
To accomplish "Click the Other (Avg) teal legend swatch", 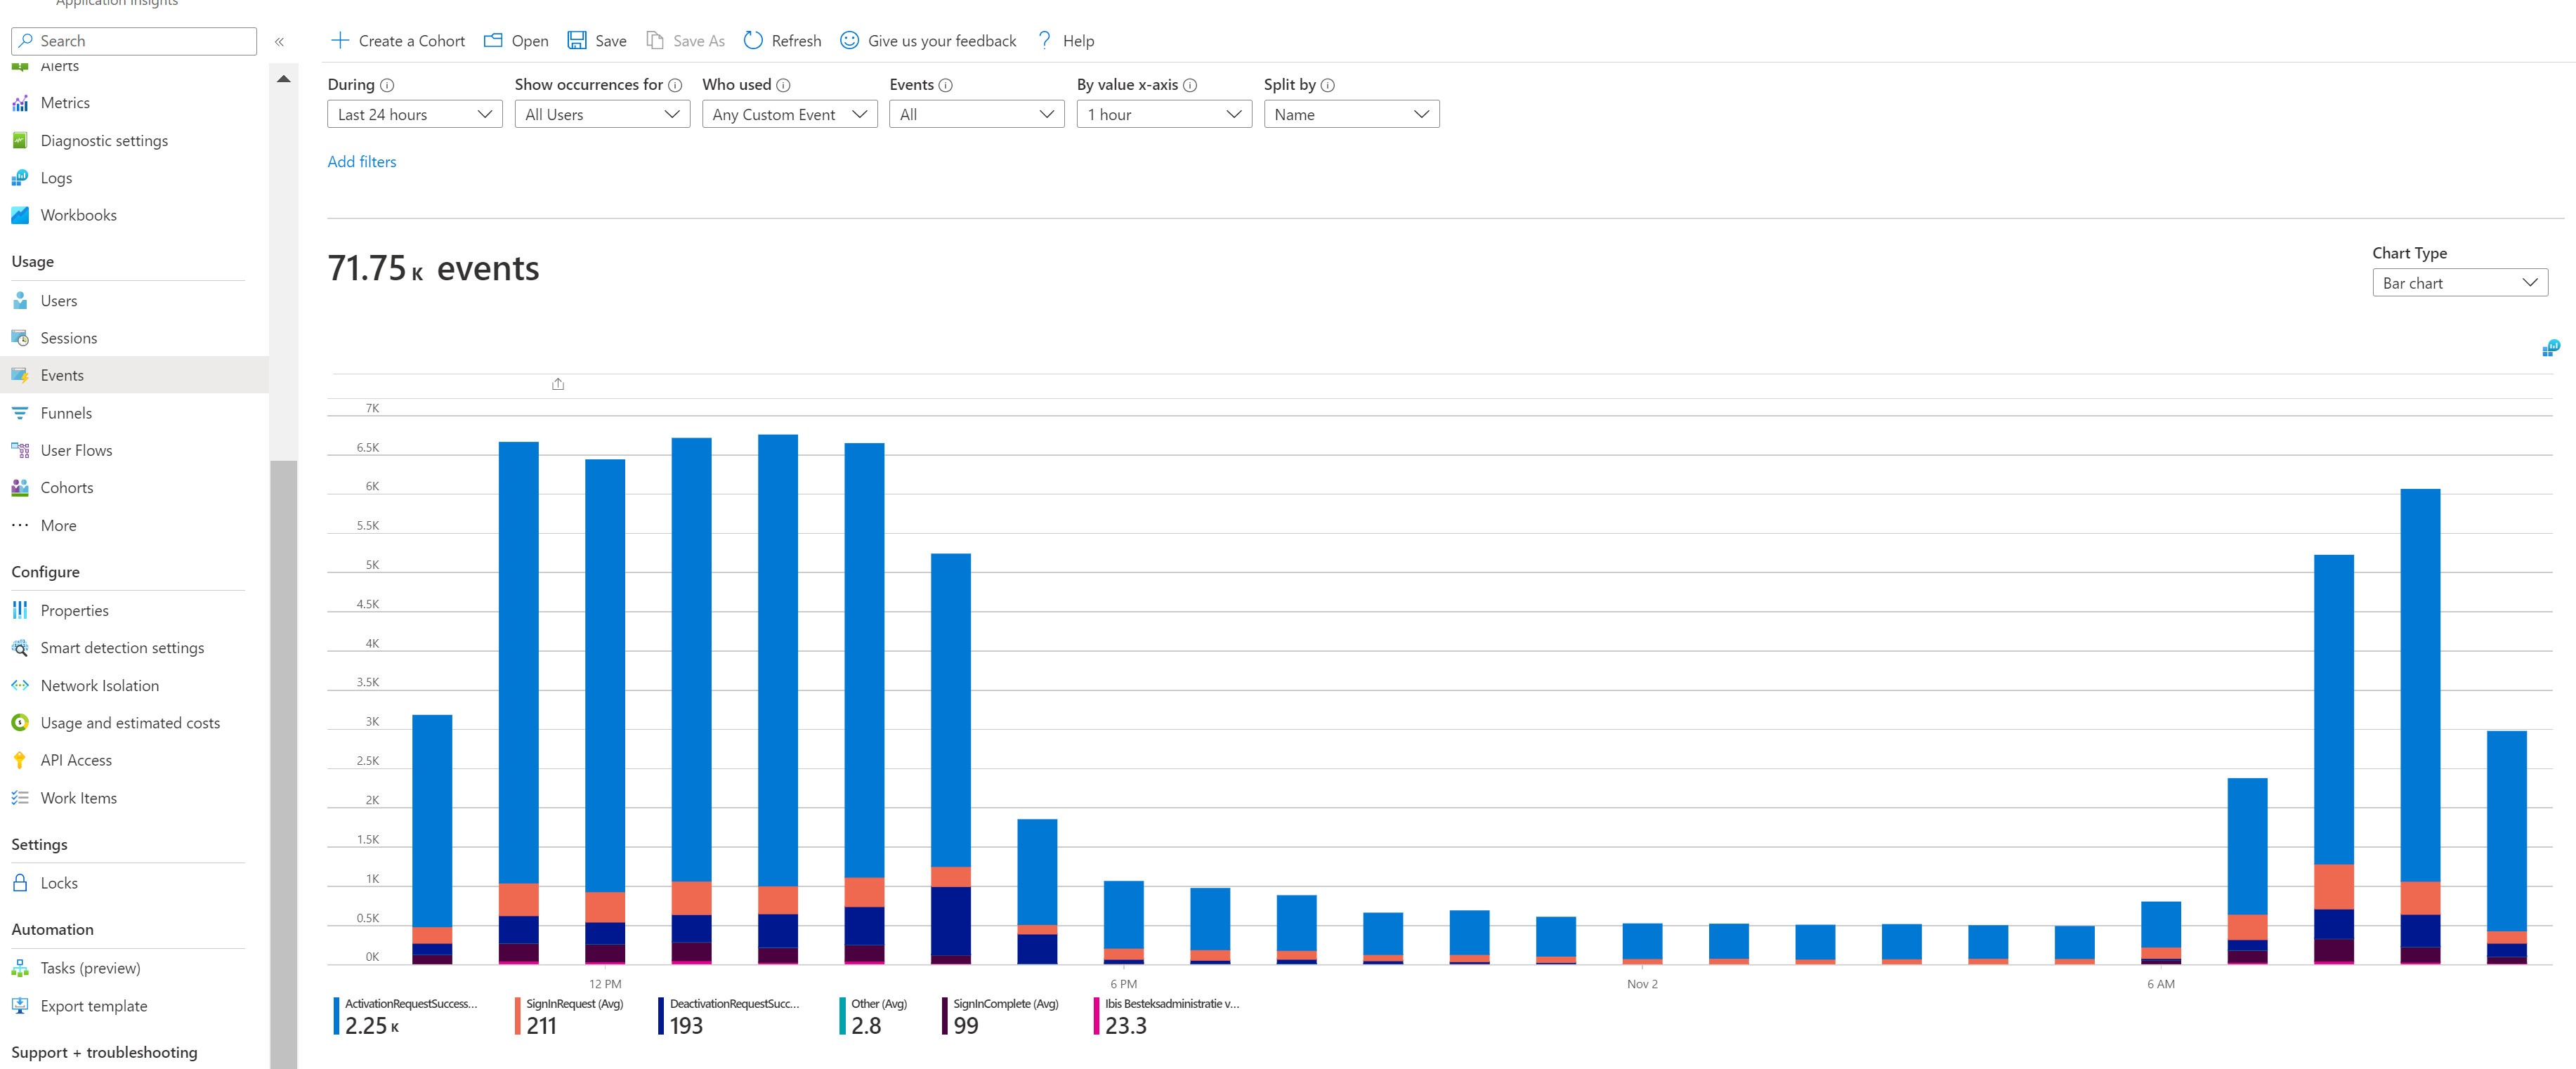I will pos(843,1016).
